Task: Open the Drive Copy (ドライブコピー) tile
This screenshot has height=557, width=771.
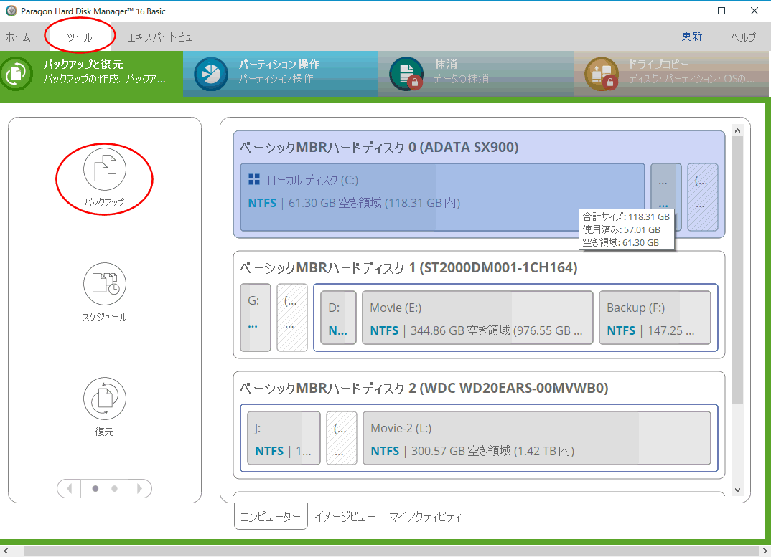Action: tap(670, 72)
